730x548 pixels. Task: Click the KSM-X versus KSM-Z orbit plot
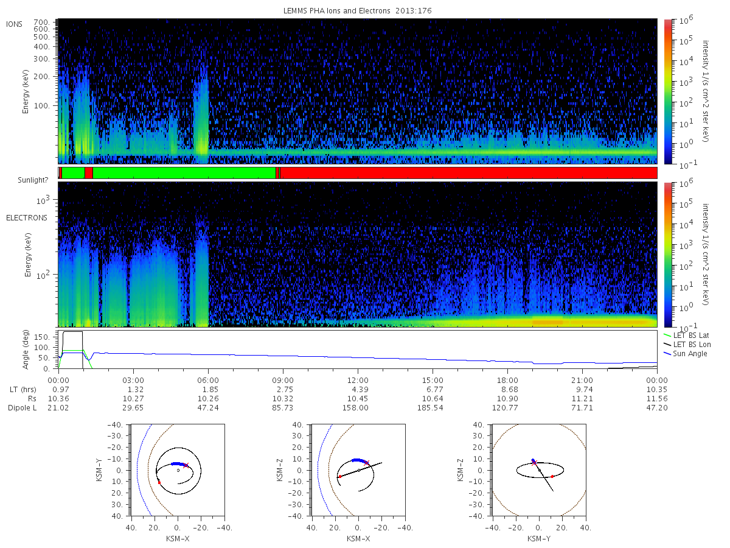coord(358,470)
